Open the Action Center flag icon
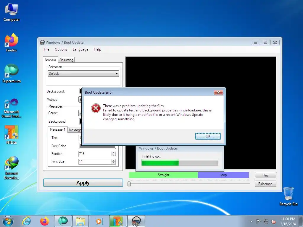The width and height of the screenshot is (303, 227). (x=259, y=221)
